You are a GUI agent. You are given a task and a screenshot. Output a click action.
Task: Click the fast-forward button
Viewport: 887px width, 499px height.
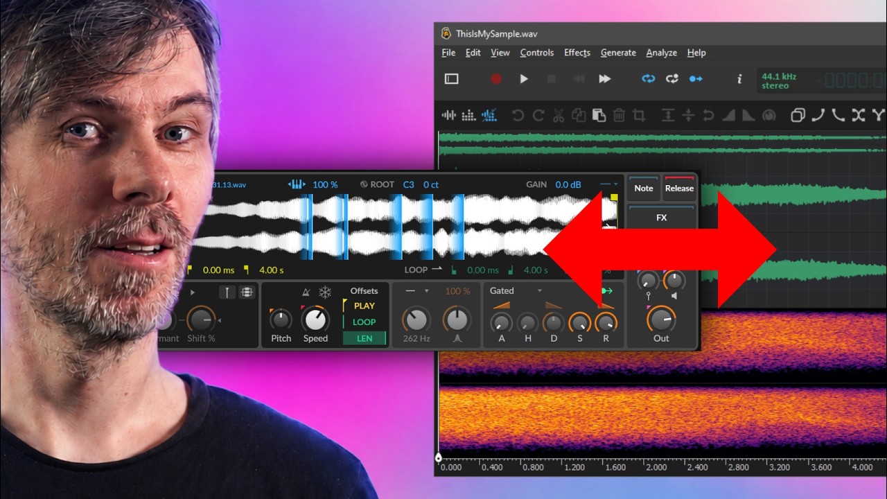click(x=605, y=79)
